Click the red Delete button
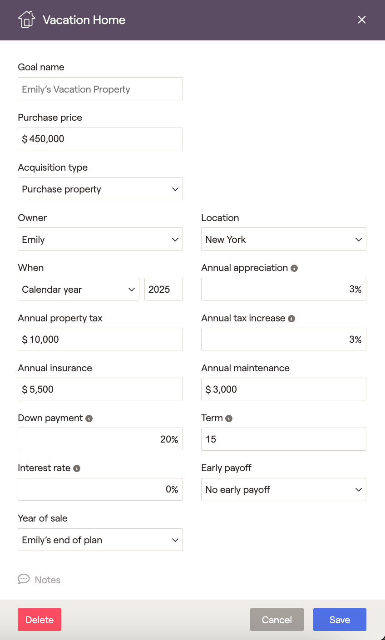 coord(39,620)
